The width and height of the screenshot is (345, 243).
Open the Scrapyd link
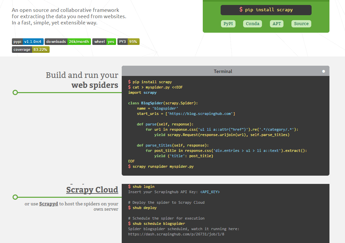point(48,204)
